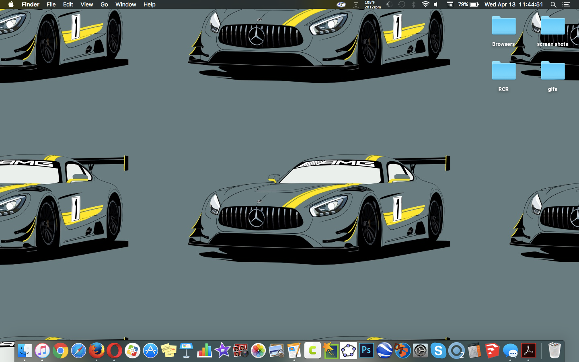The image size is (579, 362).
Task: Open System Preferences gear icon
Action: [x=420, y=351]
